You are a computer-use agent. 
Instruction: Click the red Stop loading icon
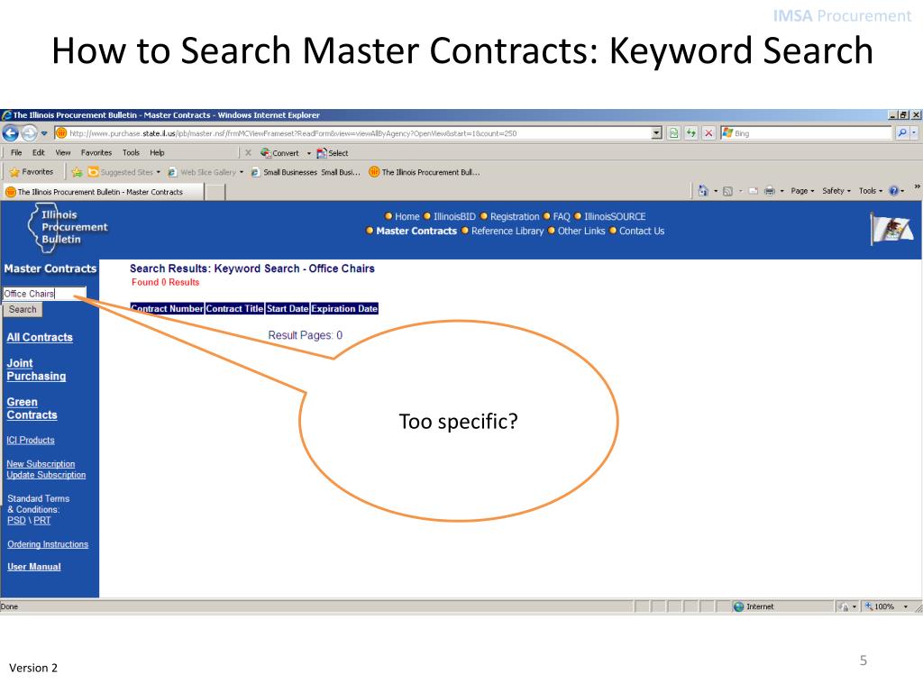pyautogui.click(x=708, y=133)
